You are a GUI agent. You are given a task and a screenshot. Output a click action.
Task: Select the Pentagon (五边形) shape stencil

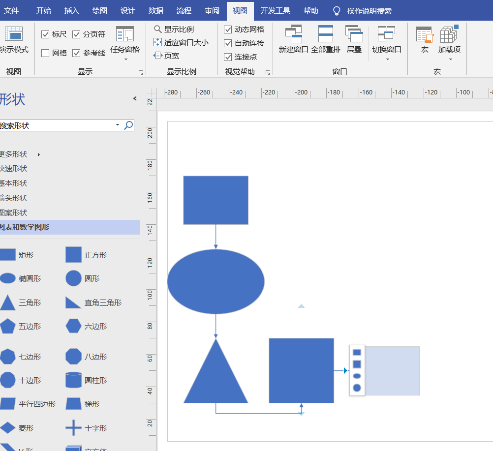click(21, 326)
